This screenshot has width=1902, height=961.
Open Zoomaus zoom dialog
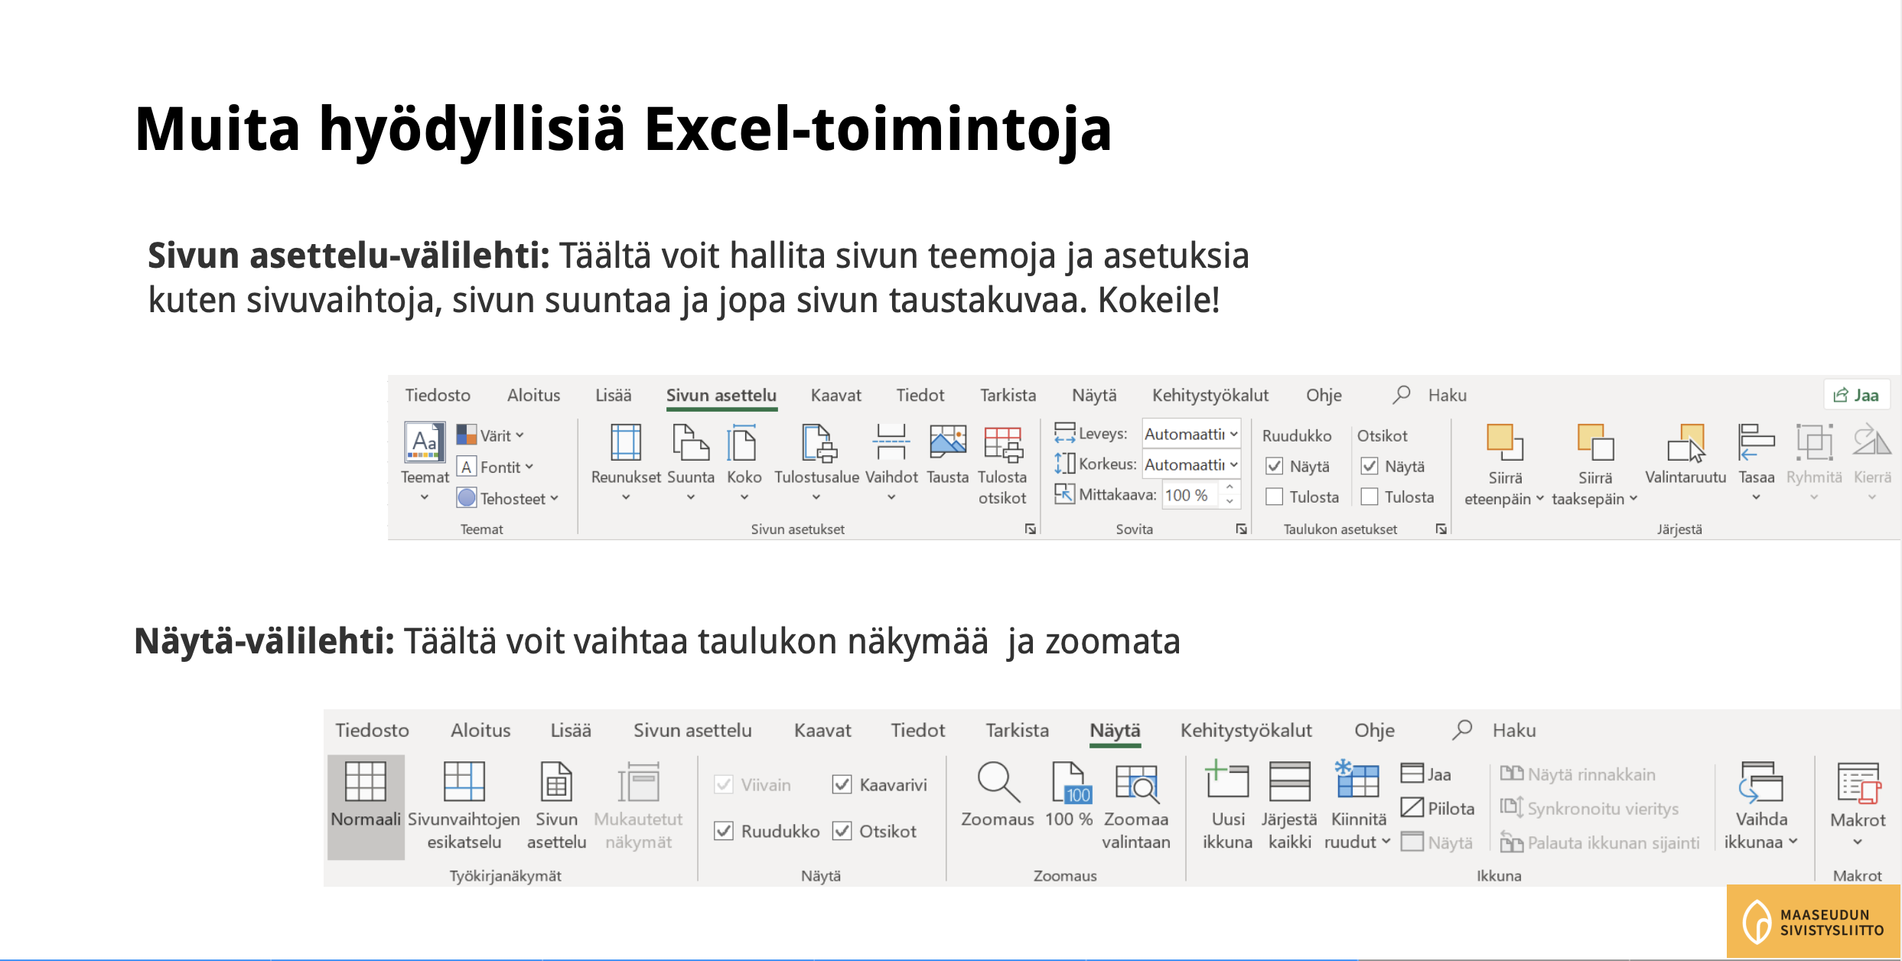998,794
